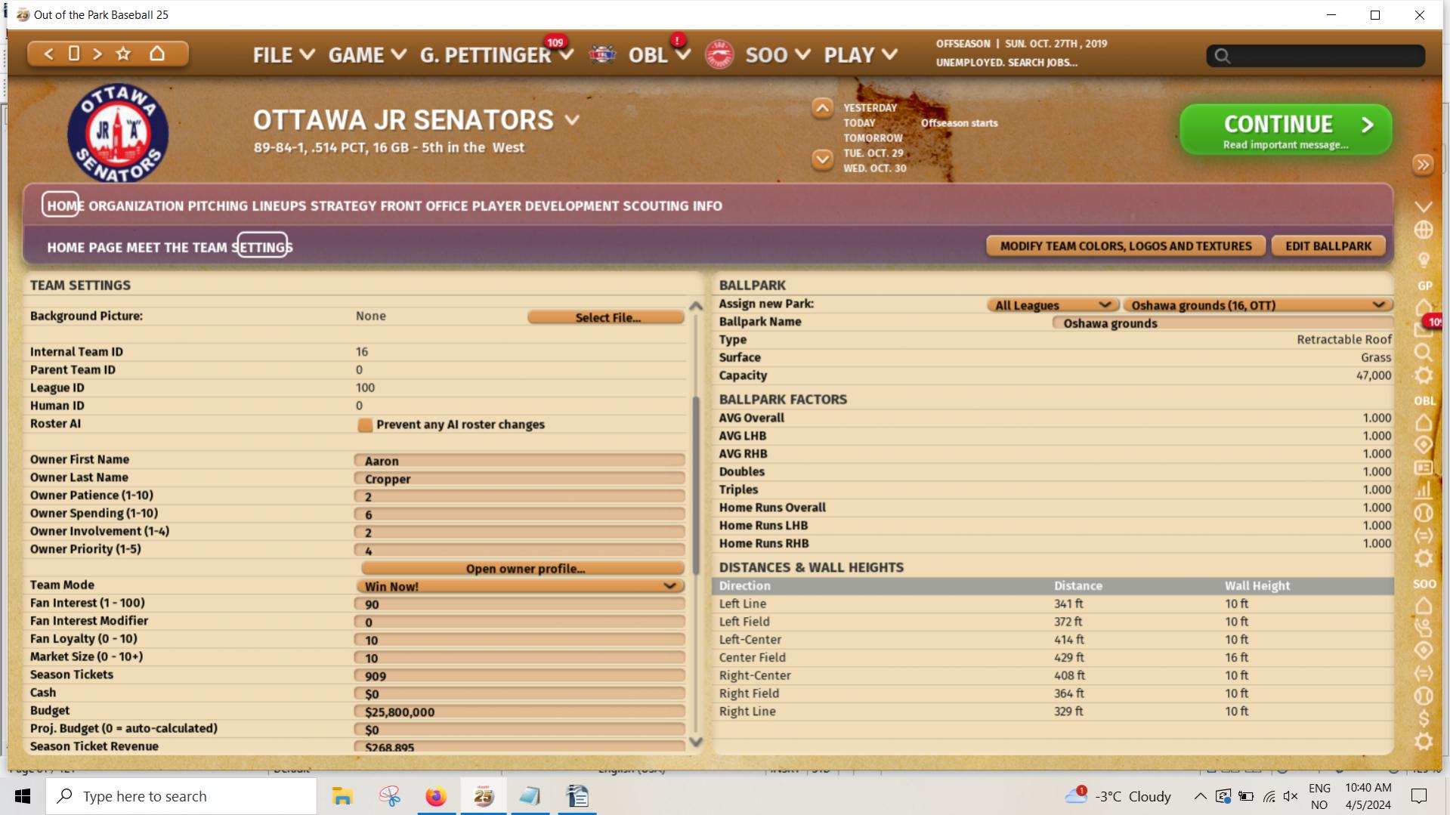Viewport: 1450px width, 815px height.
Task: Click the magnifier icon in right sidebar
Action: [x=1423, y=352]
